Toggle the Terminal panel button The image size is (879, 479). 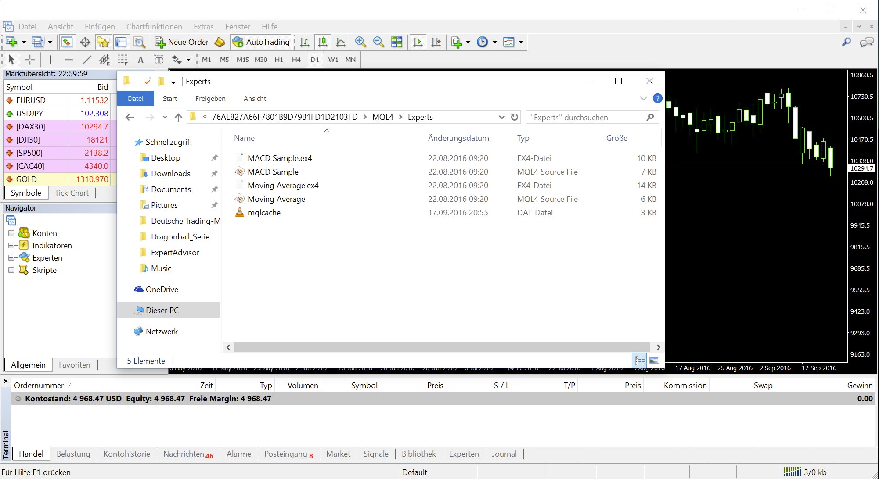[x=121, y=42]
